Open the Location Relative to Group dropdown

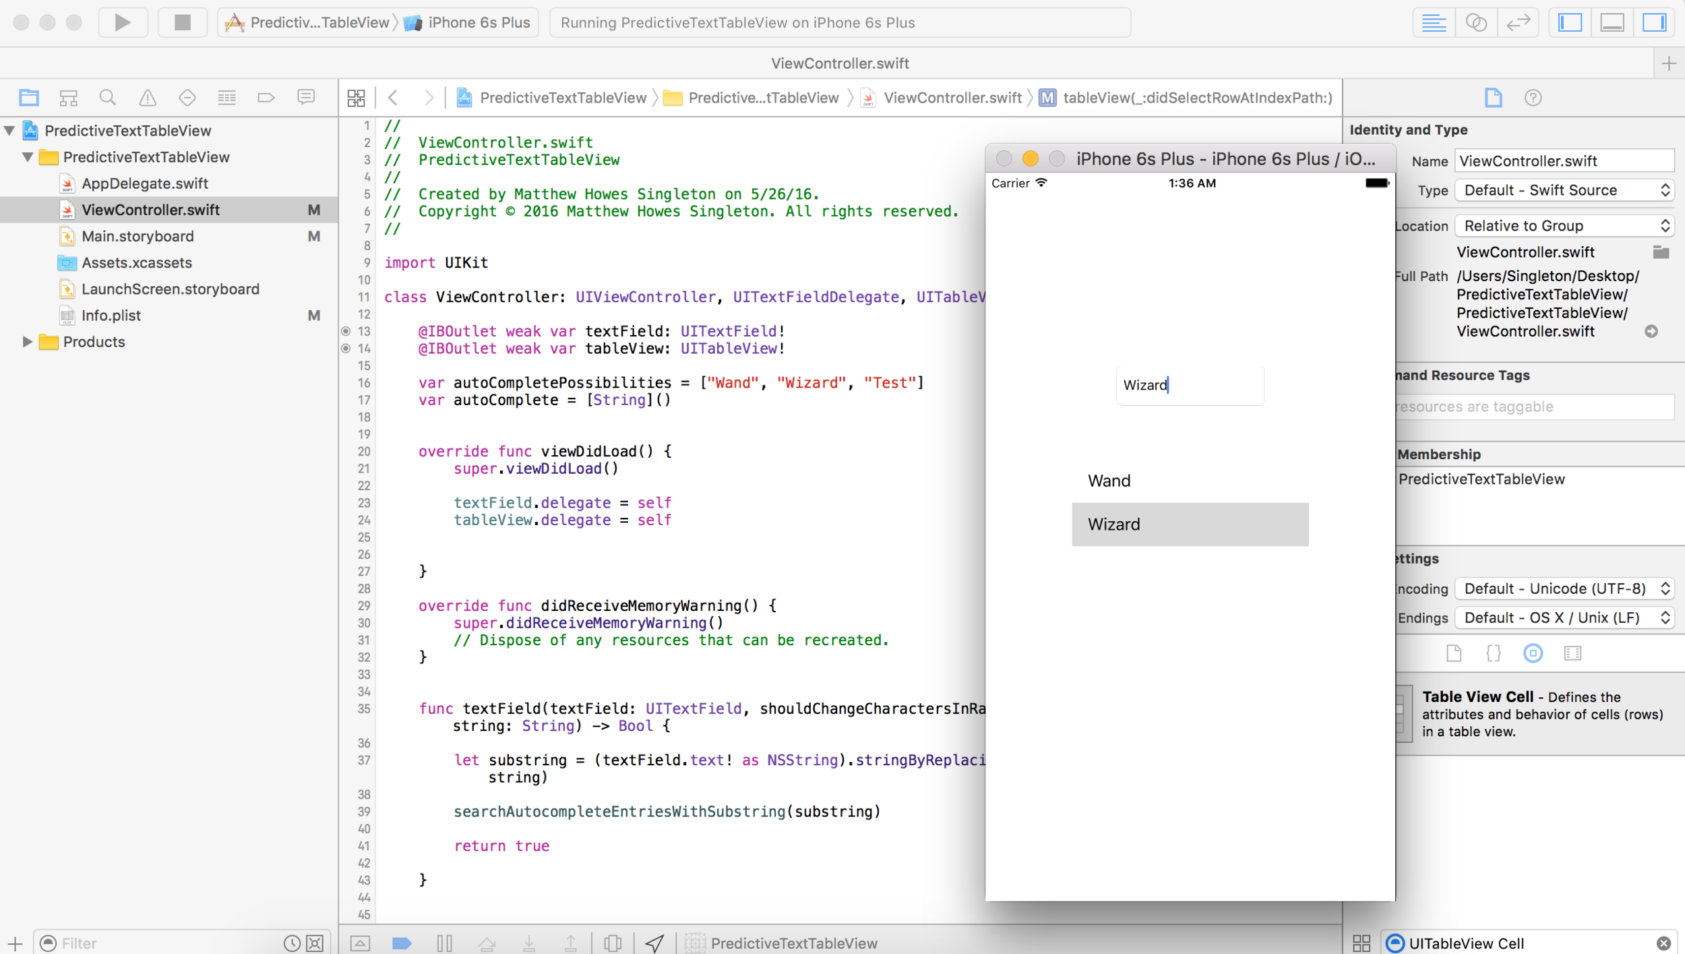click(x=1565, y=226)
